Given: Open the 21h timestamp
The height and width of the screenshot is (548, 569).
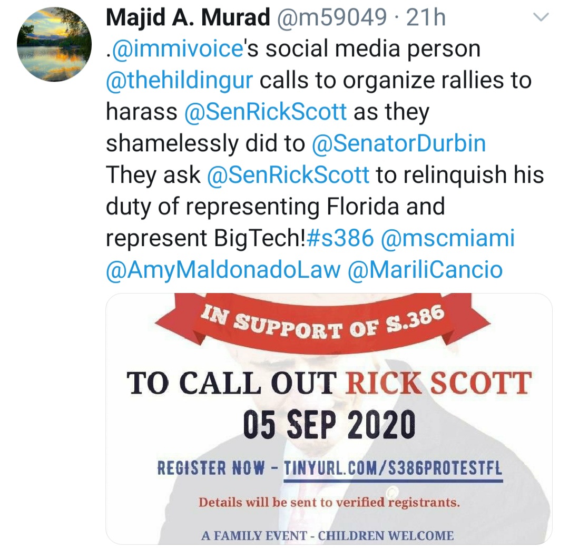Looking at the screenshot, I should [426, 17].
